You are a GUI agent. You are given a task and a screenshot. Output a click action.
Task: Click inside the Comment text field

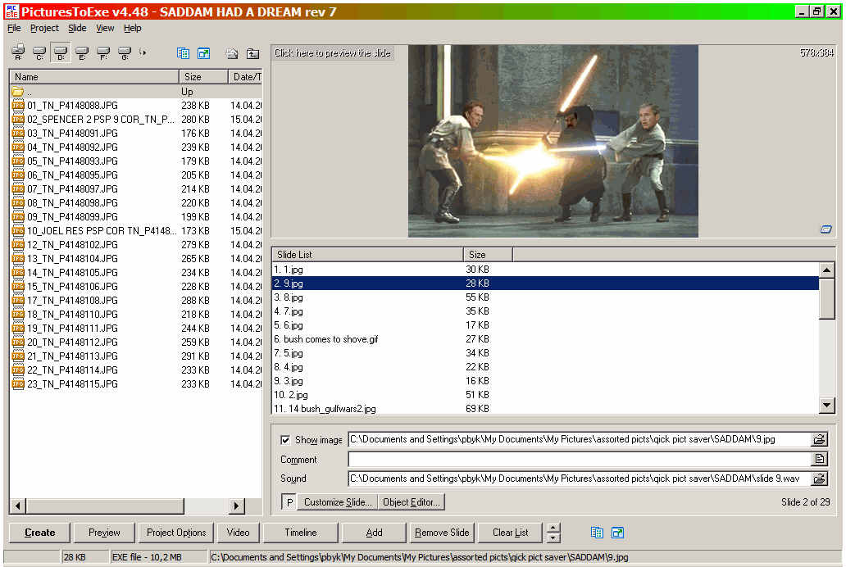pyautogui.click(x=579, y=460)
